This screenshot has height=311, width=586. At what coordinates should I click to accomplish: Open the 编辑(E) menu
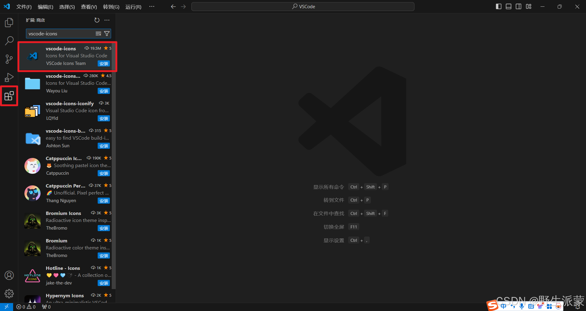tap(45, 7)
